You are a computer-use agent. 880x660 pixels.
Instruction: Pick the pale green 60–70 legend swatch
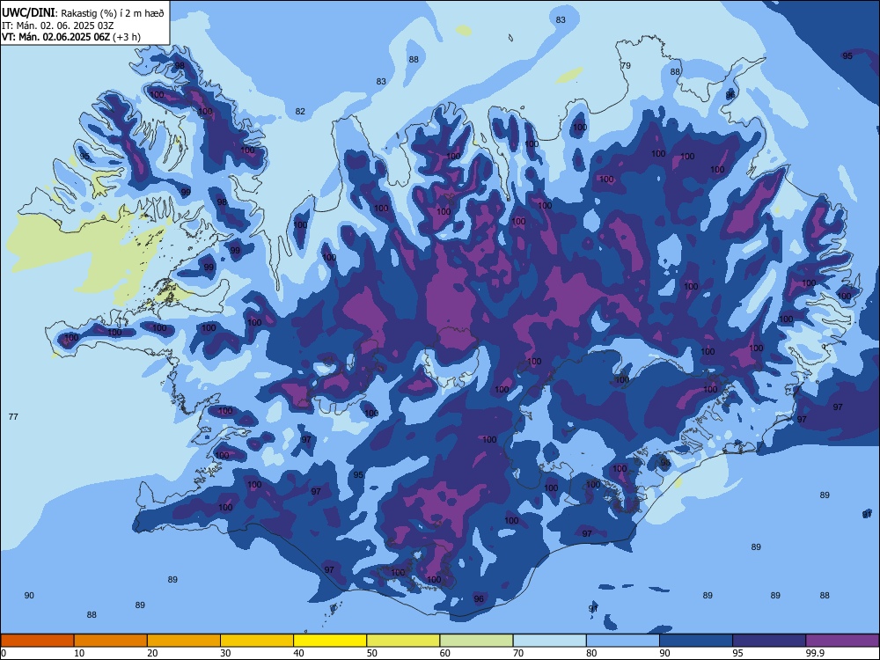(476, 641)
